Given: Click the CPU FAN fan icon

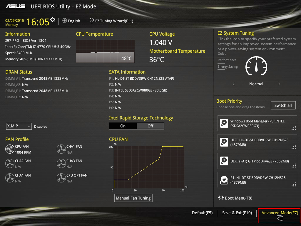Looking at the screenshot, I should 10,149.
